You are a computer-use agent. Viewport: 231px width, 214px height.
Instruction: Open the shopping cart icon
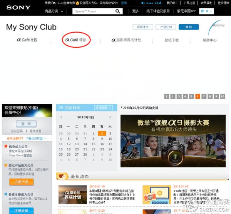click(203, 11)
